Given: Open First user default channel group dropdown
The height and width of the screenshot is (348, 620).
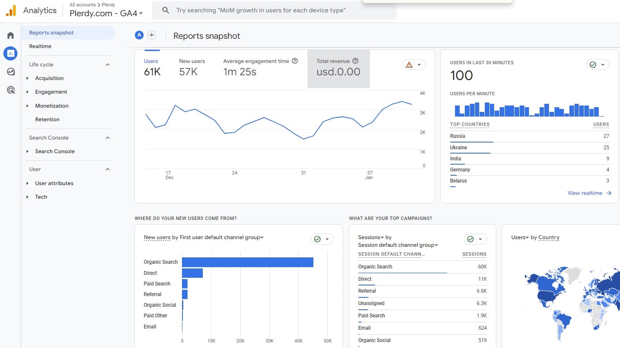Looking at the screenshot, I should [222, 237].
